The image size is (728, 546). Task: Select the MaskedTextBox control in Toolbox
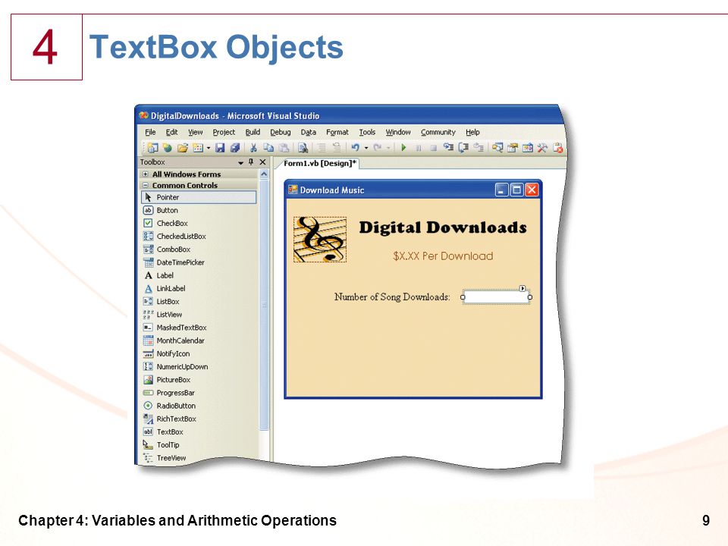click(199, 328)
